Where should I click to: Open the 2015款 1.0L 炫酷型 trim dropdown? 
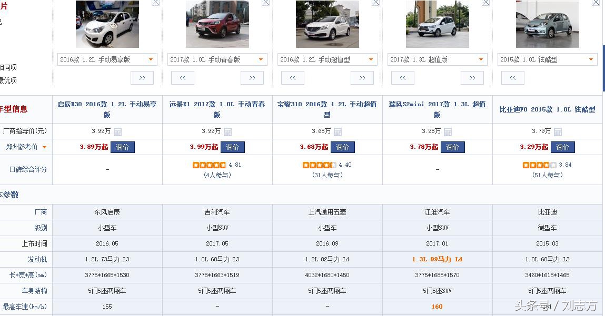pyautogui.click(x=548, y=59)
